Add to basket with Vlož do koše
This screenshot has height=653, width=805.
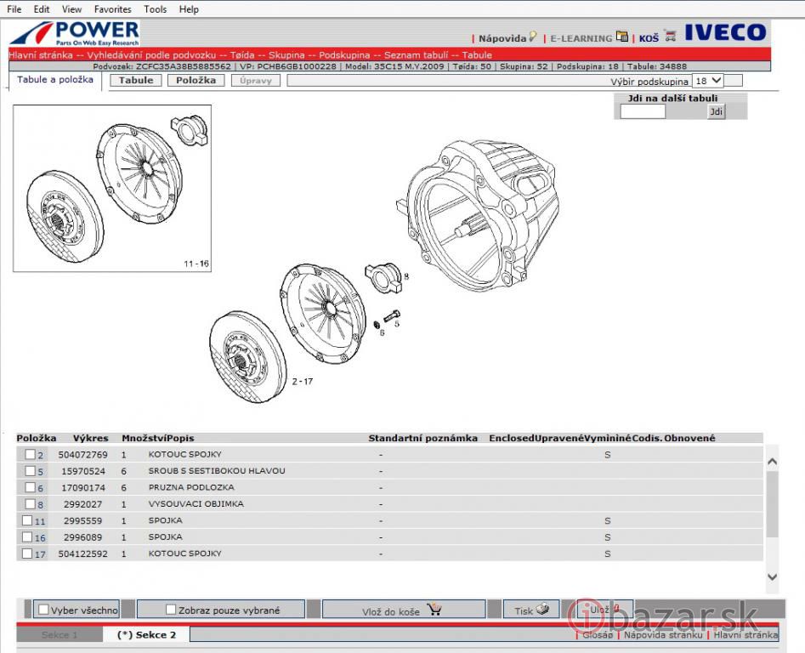click(x=402, y=610)
